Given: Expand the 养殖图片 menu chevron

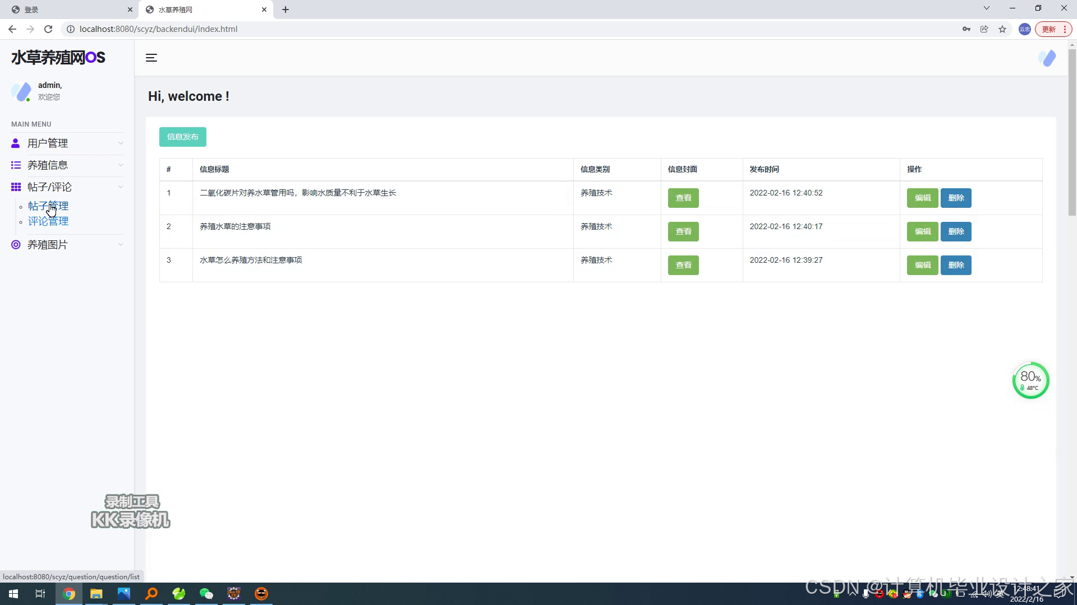Looking at the screenshot, I should point(121,245).
